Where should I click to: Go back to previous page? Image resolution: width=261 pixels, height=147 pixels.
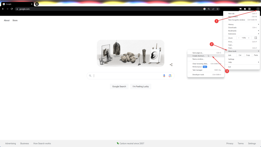3,9
